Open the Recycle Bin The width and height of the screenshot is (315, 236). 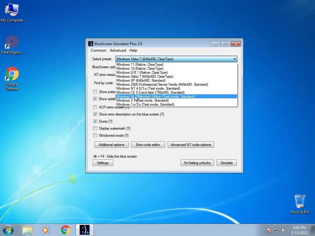tap(300, 204)
